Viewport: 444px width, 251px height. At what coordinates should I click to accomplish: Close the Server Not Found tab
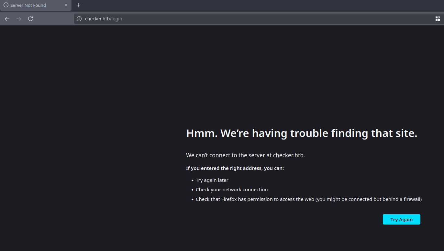coord(66,5)
